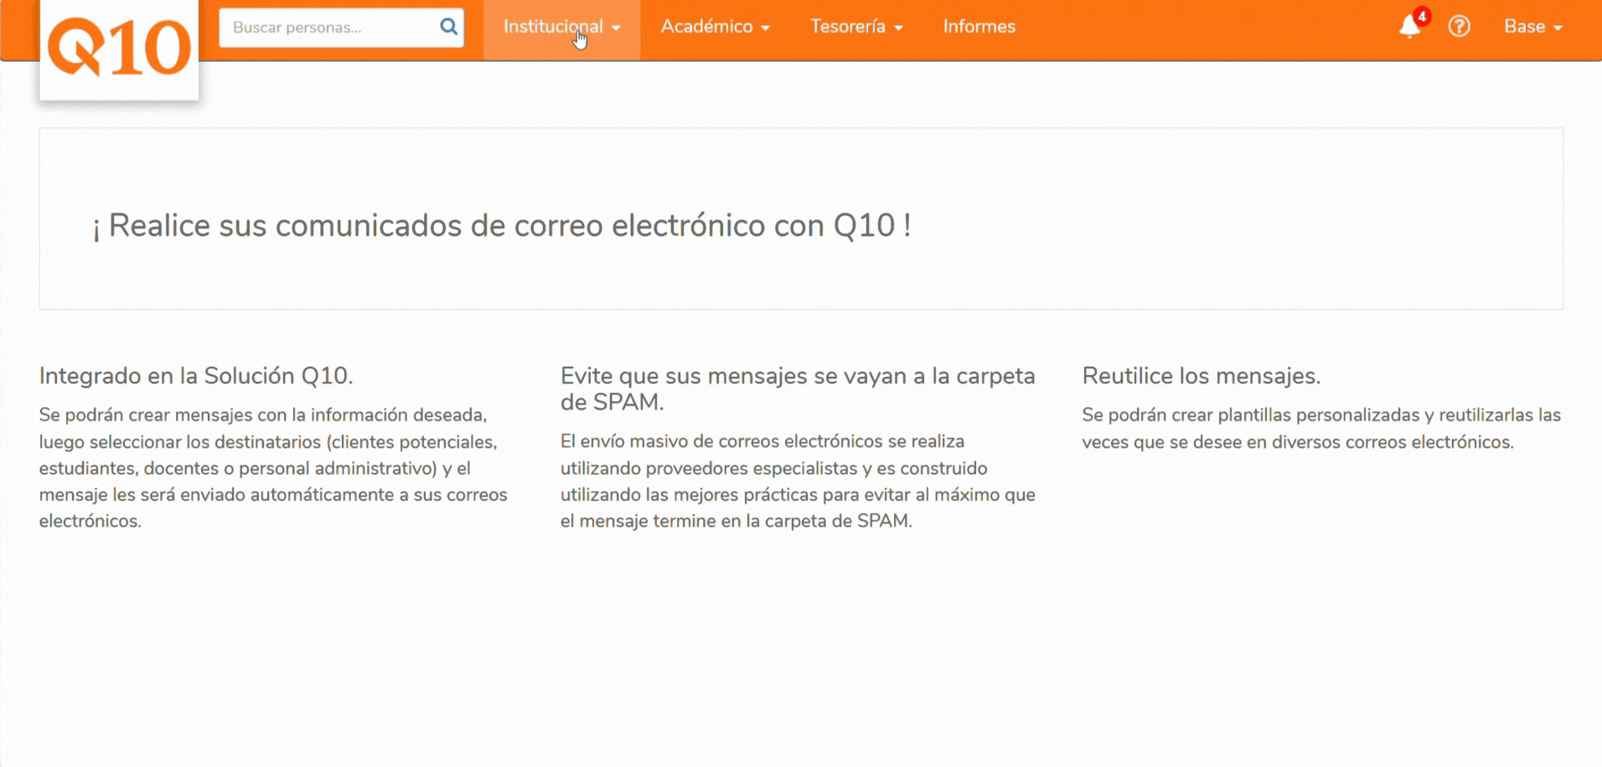Click the paragraph starting 'El envío masivo'
The image size is (1602, 767).
click(798, 481)
